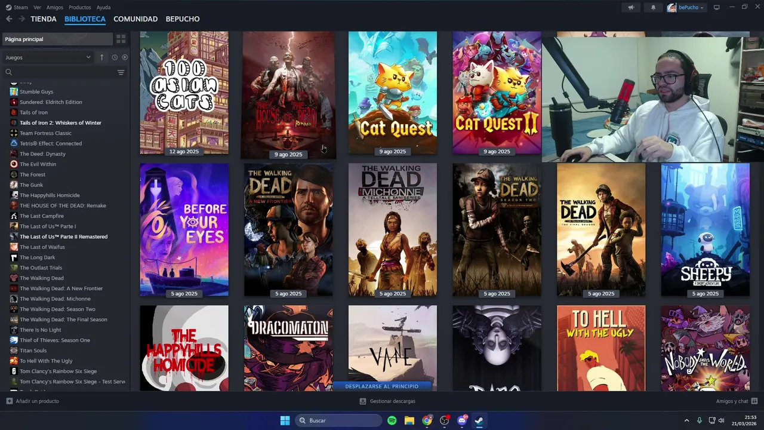This screenshot has width=764, height=430.
Task: Click the taskbar Buscar search box
Action: [x=338, y=420]
